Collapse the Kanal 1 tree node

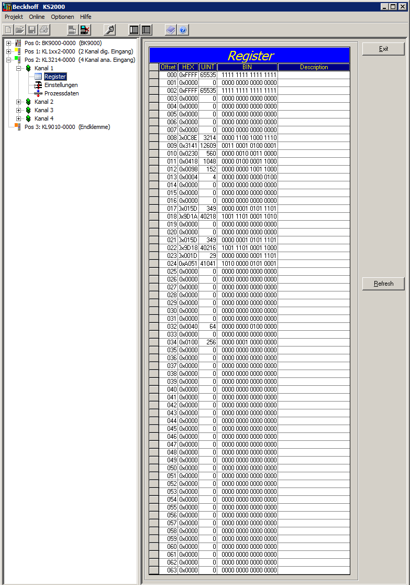[19, 68]
